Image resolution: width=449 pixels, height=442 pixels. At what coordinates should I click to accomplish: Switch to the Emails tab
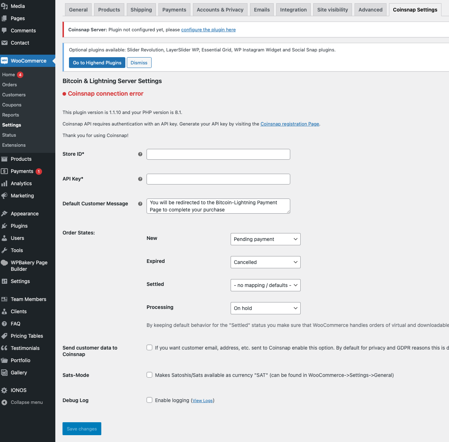[x=262, y=10]
